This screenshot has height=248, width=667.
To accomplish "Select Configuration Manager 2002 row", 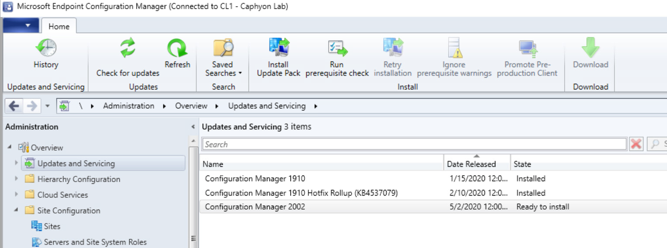I will tap(433, 207).
